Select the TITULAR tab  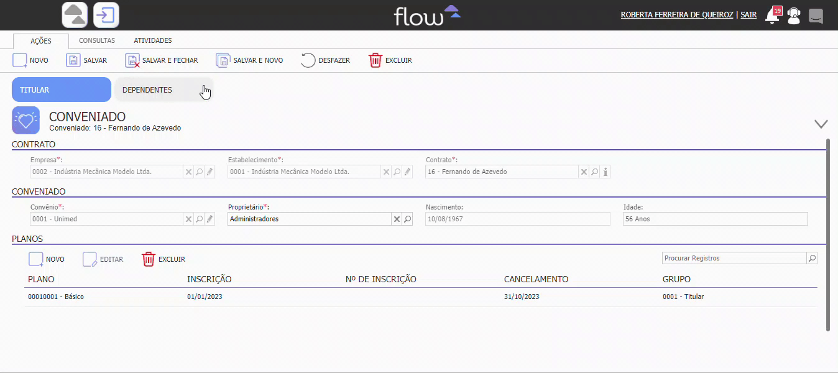[x=62, y=90]
